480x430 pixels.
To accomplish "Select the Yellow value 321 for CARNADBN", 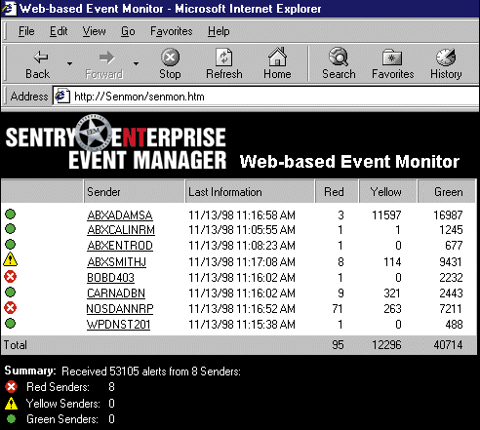I will (392, 293).
